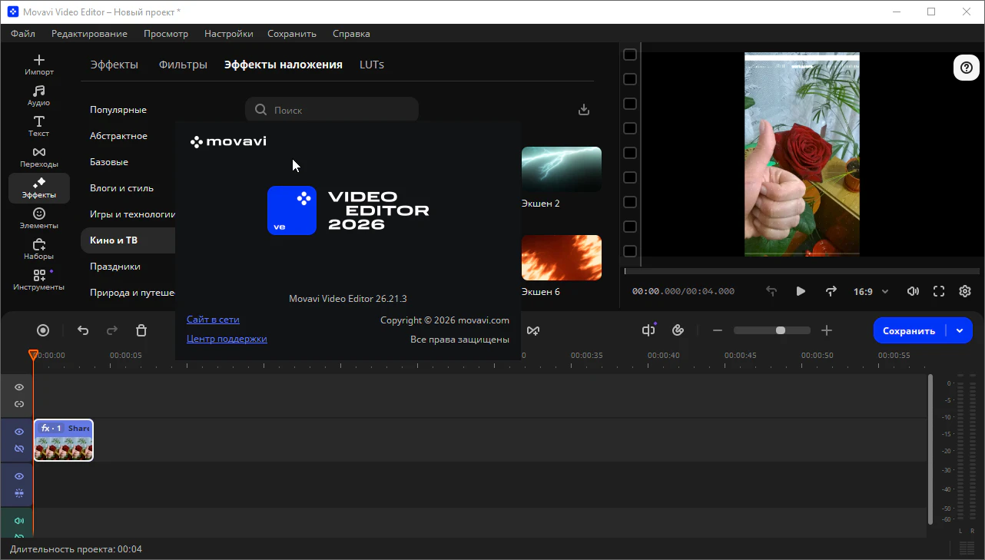Click the purple-dotted icon left of zoom controls
This screenshot has width=985, height=560.
pos(648,330)
